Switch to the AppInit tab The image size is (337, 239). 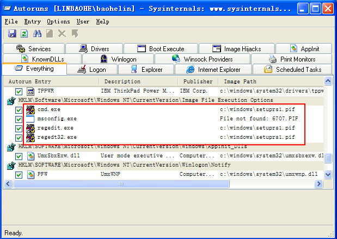click(304, 48)
